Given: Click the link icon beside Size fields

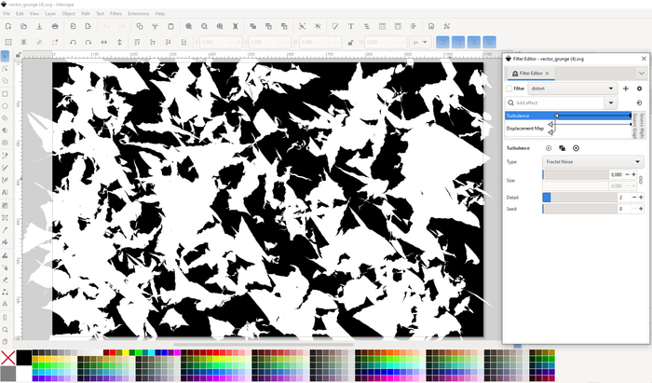Looking at the screenshot, I should tap(641, 180).
